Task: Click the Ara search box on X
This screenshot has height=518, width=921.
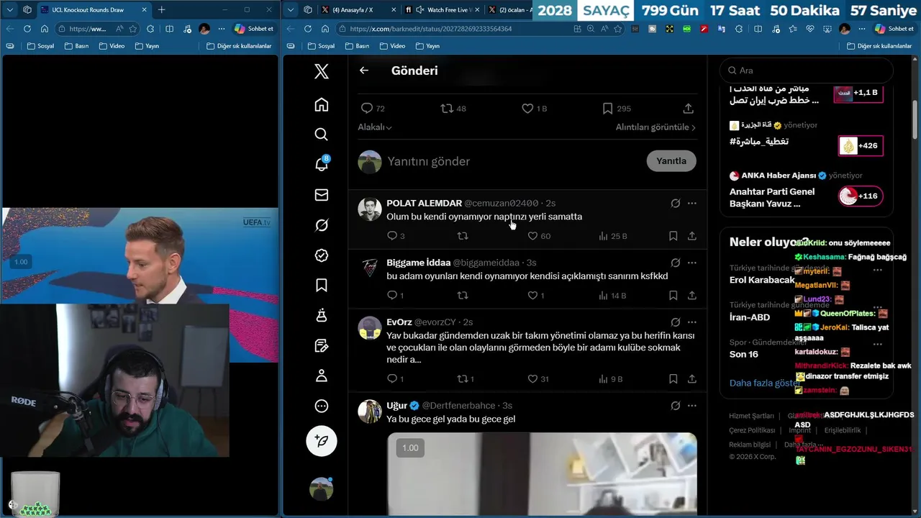Action: click(806, 71)
